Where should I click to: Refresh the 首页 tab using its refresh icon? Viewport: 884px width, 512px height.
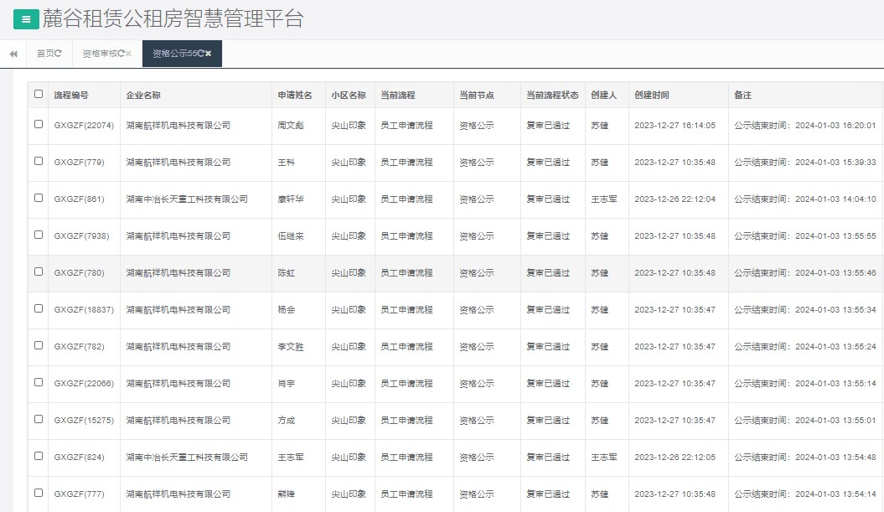(x=59, y=53)
